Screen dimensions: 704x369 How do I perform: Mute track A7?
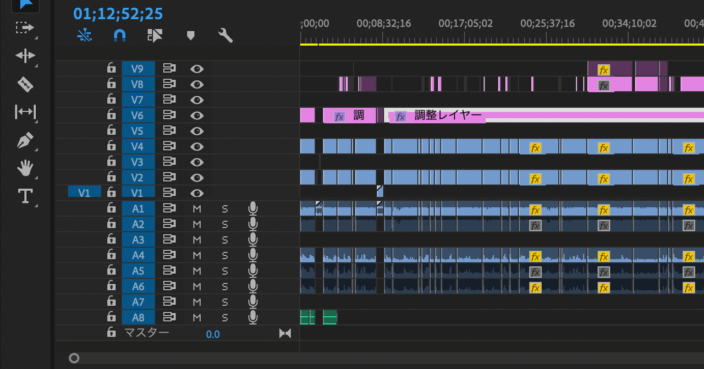click(197, 302)
